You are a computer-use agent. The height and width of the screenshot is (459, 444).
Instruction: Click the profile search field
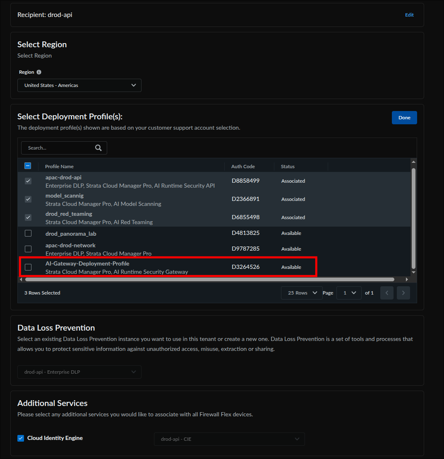64,148
